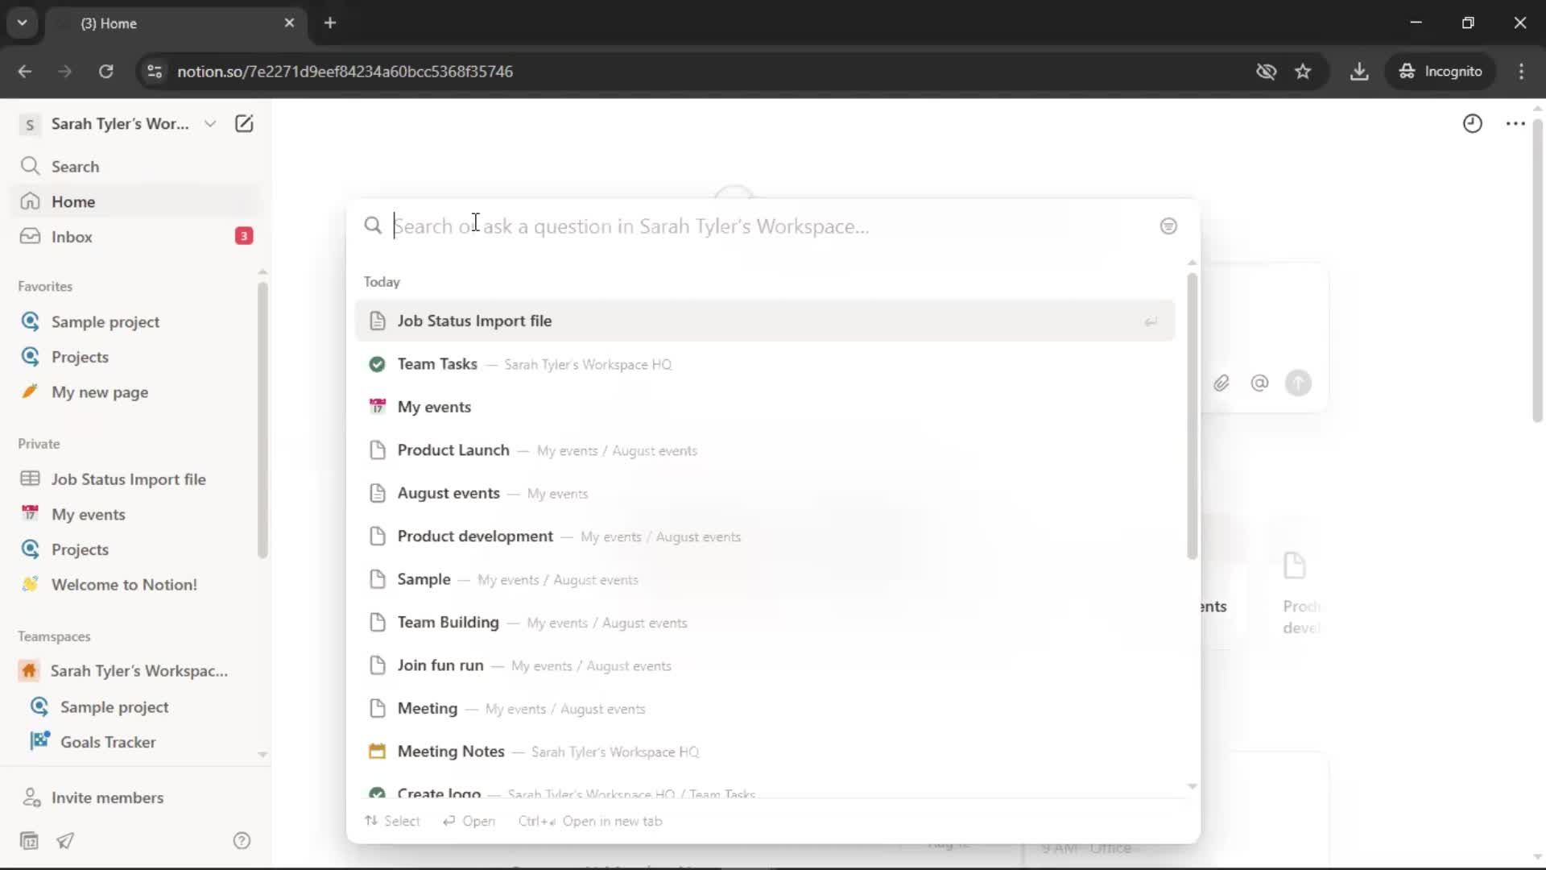Open the three-dot page menu
Viewport: 1546px width, 870px height.
pos(1515,123)
